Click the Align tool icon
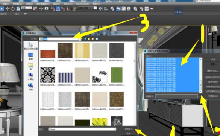 point(106,9)
